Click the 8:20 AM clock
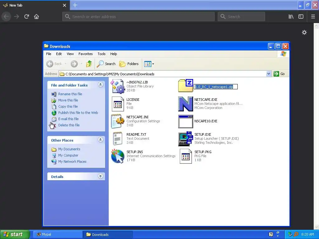319x239 pixels. 307,234
